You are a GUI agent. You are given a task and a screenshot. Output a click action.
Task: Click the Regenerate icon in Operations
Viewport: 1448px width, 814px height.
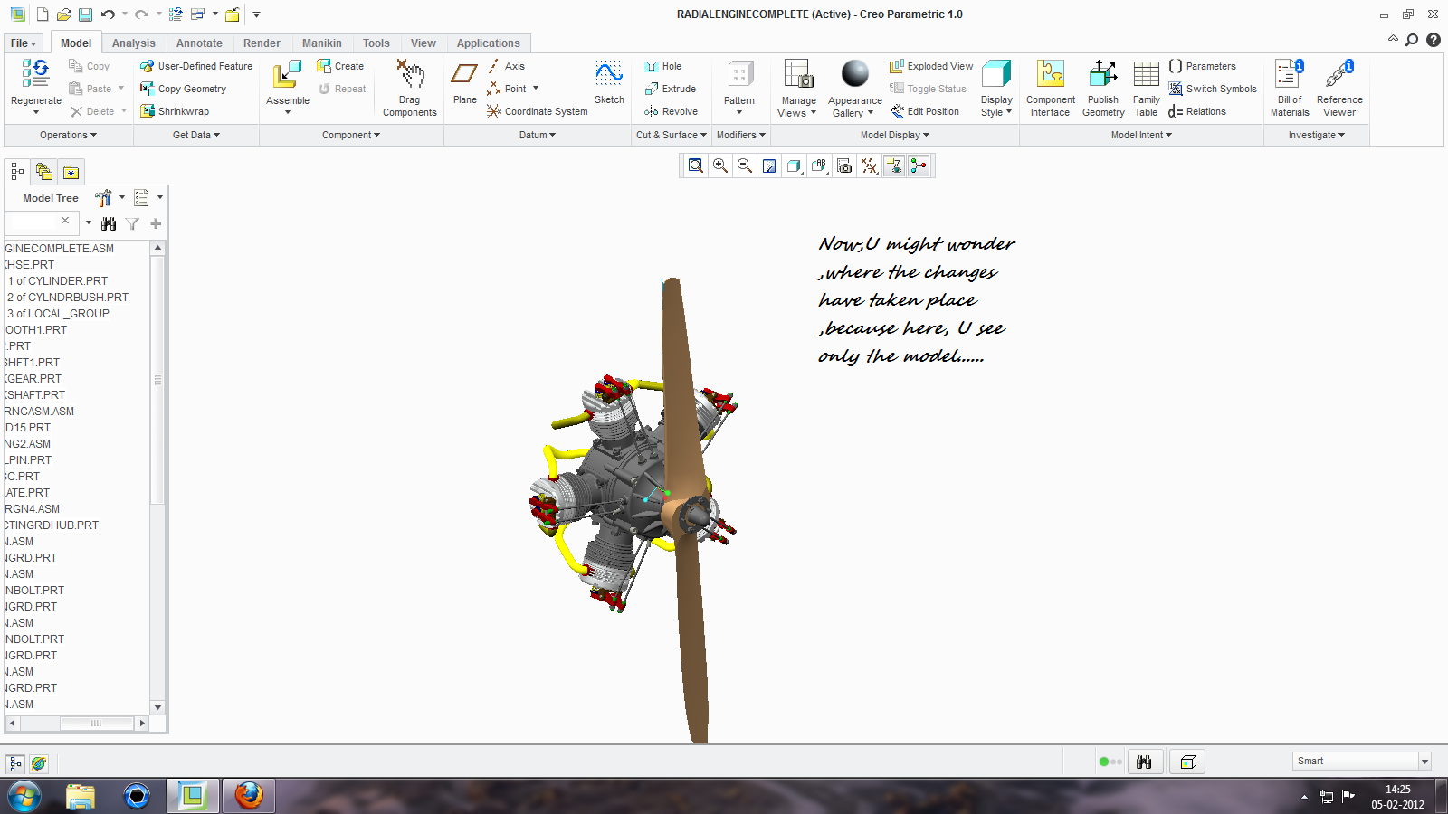pyautogui.click(x=36, y=73)
